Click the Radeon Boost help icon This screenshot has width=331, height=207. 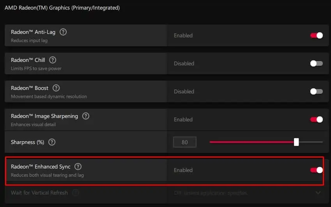pyautogui.click(x=56, y=88)
